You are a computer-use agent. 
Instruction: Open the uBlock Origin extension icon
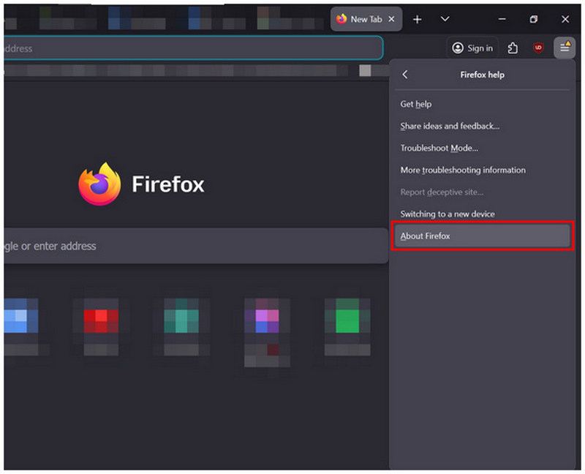538,48
